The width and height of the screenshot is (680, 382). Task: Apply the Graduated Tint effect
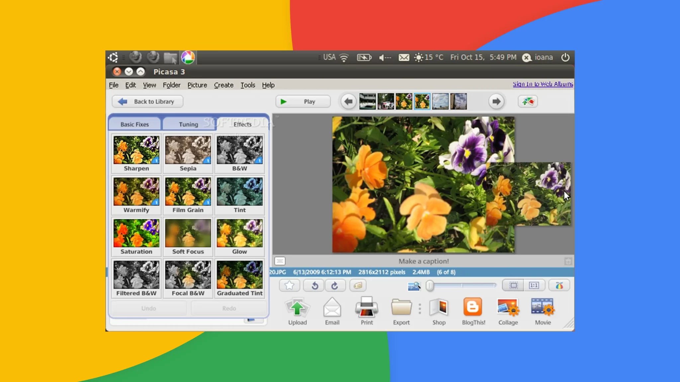[x=240, y=279]
